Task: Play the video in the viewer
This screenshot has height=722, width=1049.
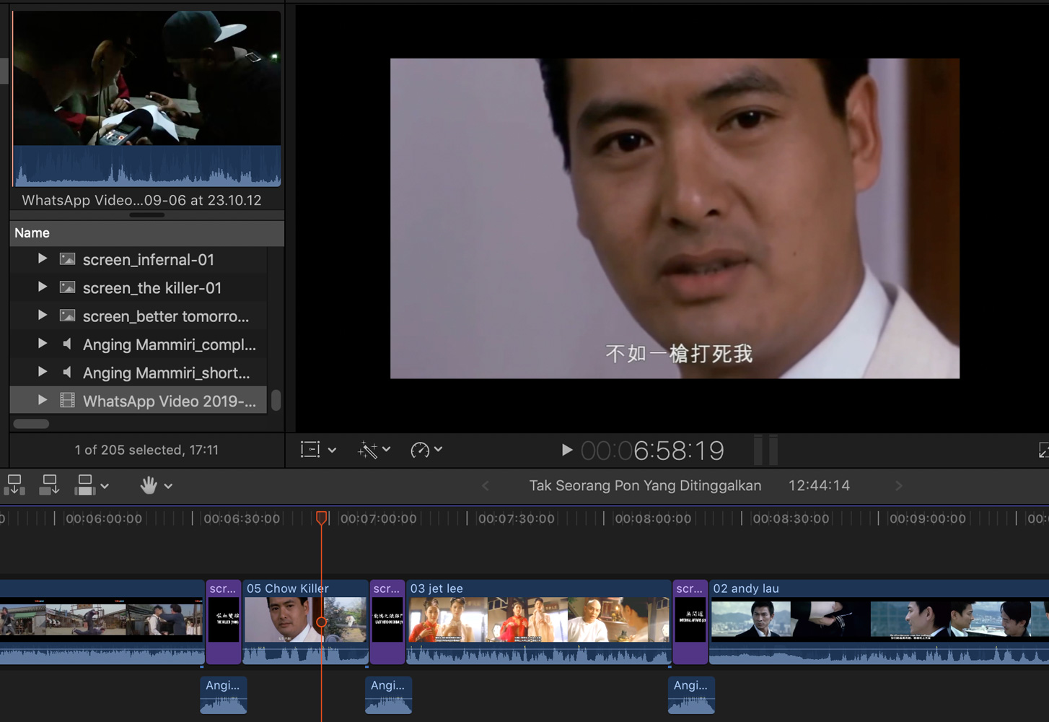Action: point(566,451)
